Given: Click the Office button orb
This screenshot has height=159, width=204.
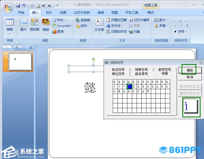Looking at the screenshot, I should [x=8, y=8].
